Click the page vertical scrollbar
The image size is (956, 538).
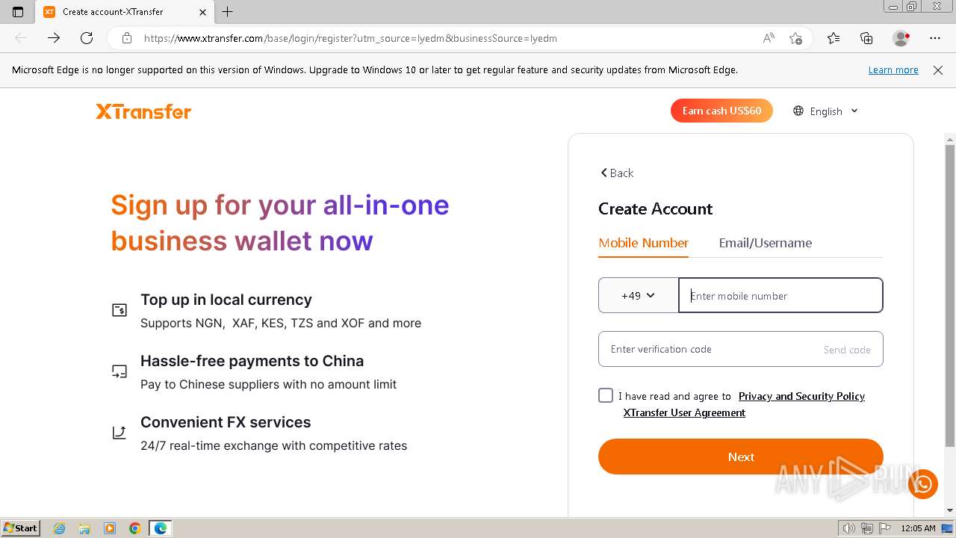950,291
